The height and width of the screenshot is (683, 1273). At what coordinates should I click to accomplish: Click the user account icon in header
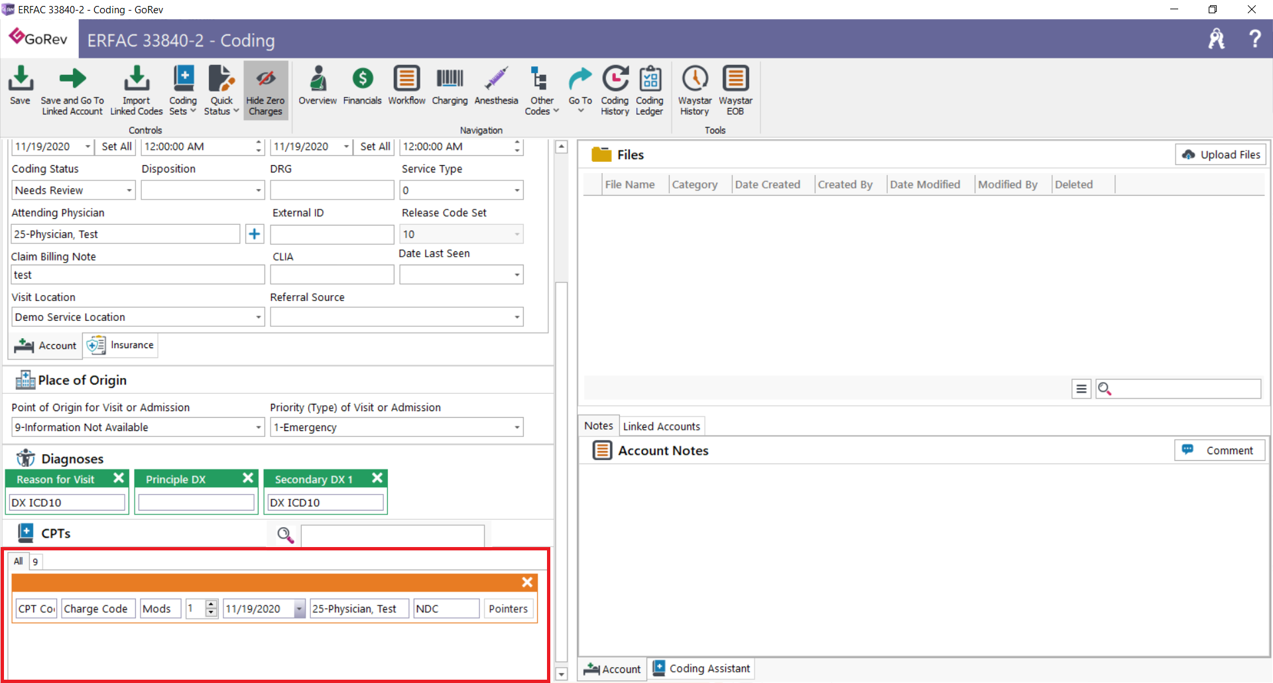(x=1217, y=39)
